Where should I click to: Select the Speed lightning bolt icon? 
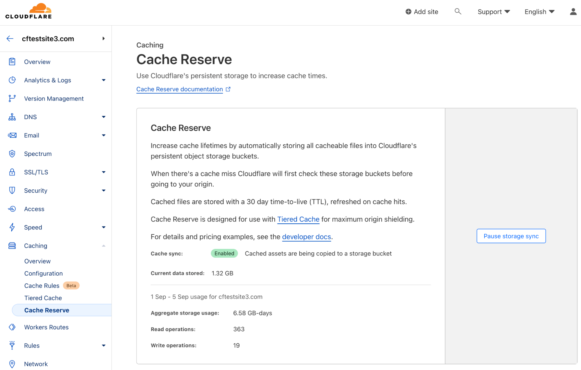[x=12, y=227]
